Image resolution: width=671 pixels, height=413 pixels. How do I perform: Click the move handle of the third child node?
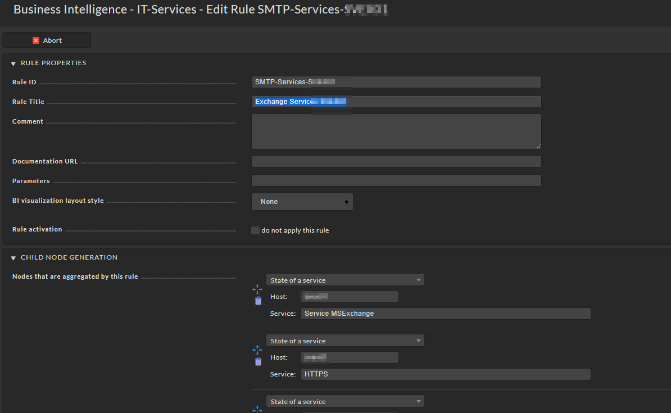pyautogui.click(x=257, y=410)
